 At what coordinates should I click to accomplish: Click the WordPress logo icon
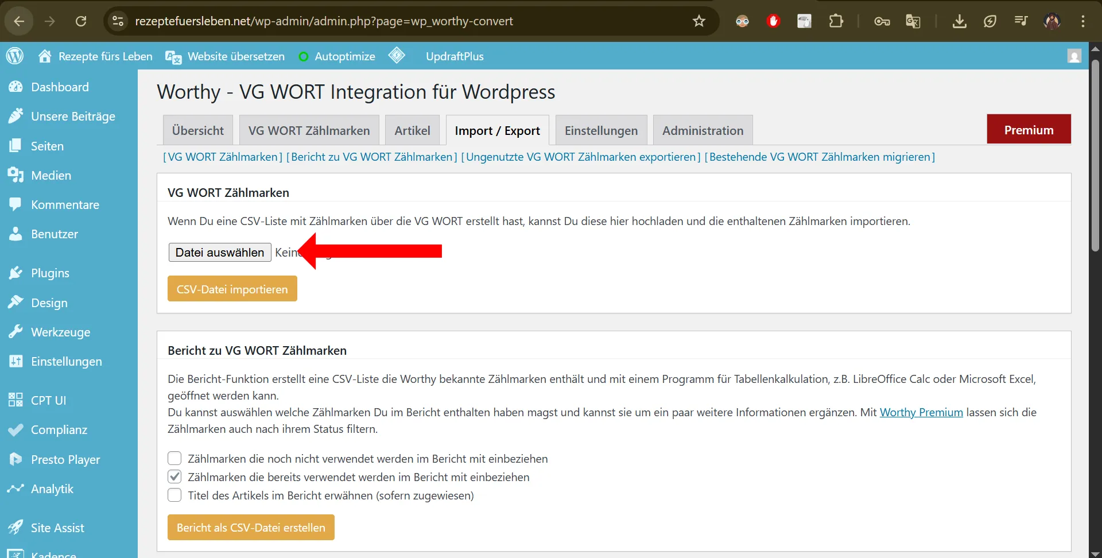(15, 56)
